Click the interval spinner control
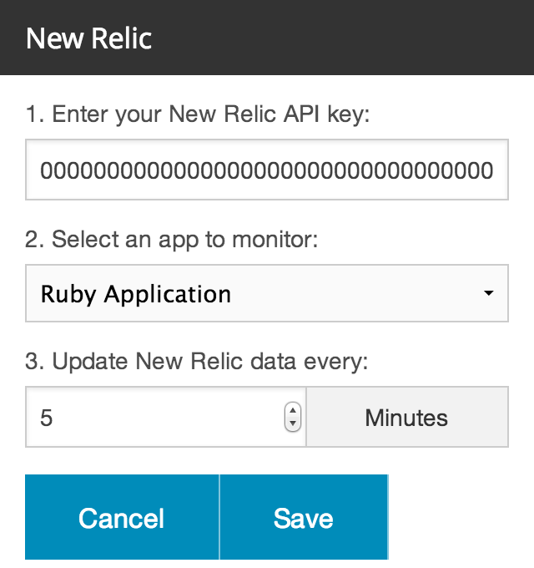Screen dimensions: 534x568 tap(293, 417)
